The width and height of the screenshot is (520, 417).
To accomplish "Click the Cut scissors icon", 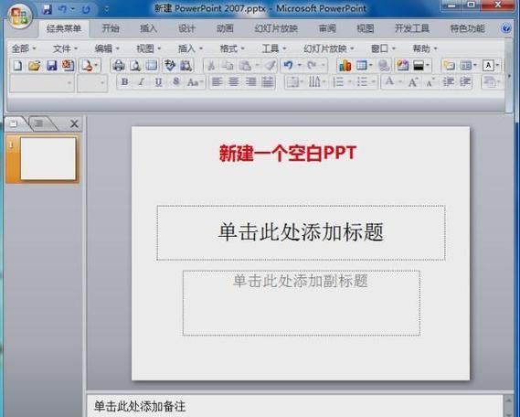I will [x=211, y=66].
